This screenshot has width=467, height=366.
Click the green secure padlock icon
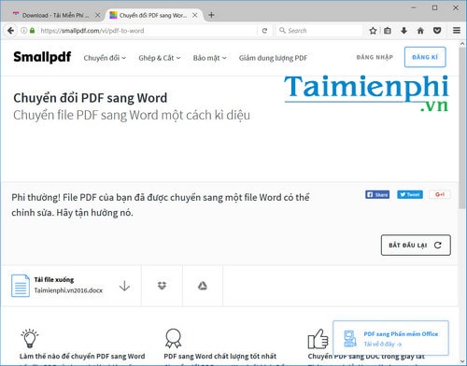point(32,31)
